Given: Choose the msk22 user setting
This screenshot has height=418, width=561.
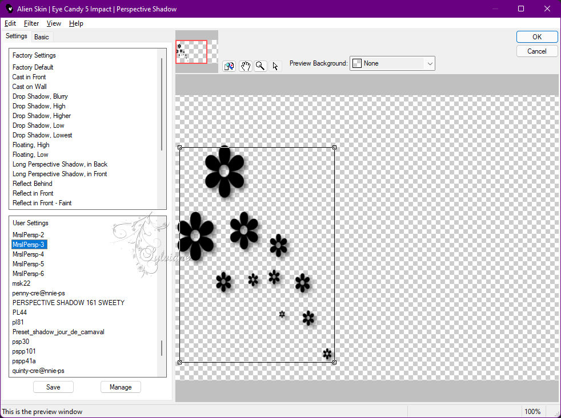Looking at the screenshot, I should [21, 283].
